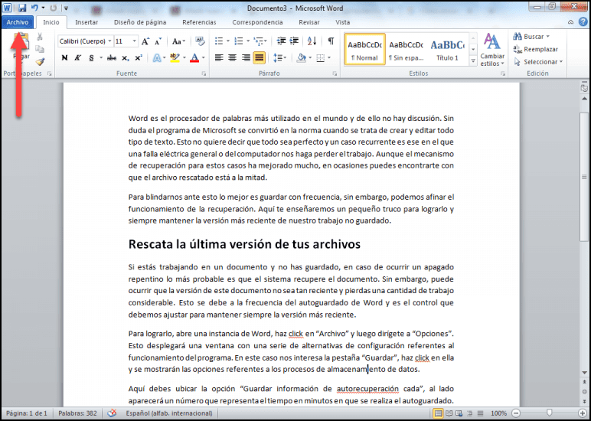Screen dimensions: 591x421
Task: Toggle bold formatting in Fuente group
Action: tap(65, 58)
